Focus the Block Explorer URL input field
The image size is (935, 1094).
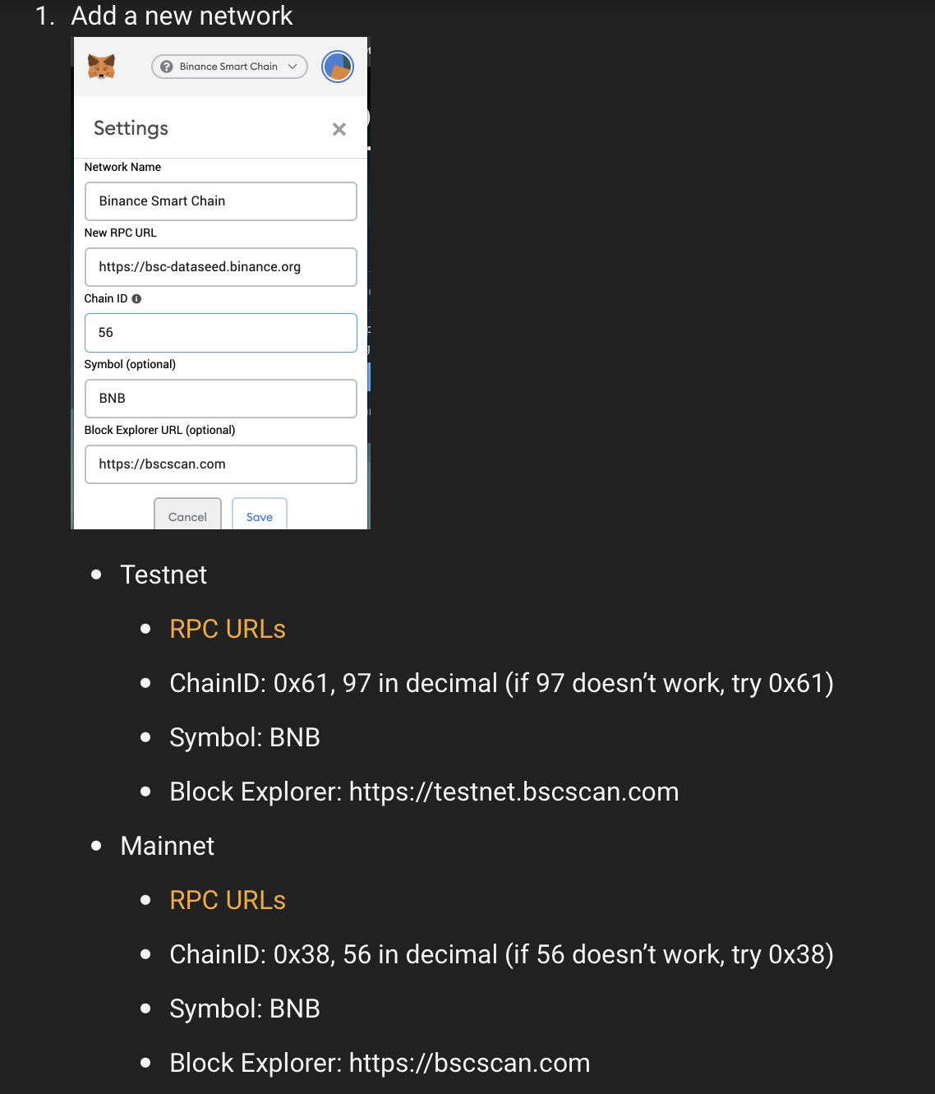[220, 464]
